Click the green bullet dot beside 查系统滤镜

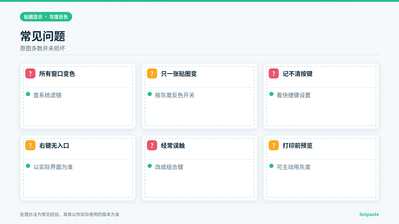coord(28,94)
